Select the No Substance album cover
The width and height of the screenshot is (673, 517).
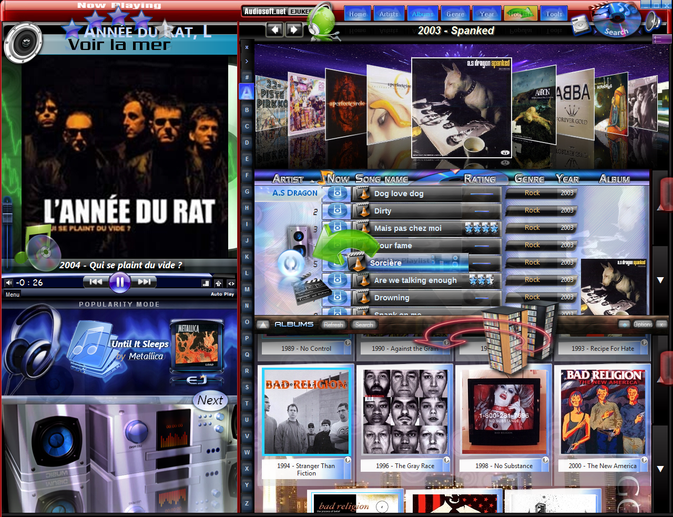click(503, 411)
